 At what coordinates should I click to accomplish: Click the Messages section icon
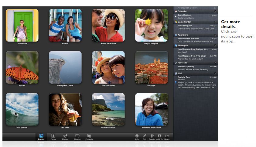point(176,45)
